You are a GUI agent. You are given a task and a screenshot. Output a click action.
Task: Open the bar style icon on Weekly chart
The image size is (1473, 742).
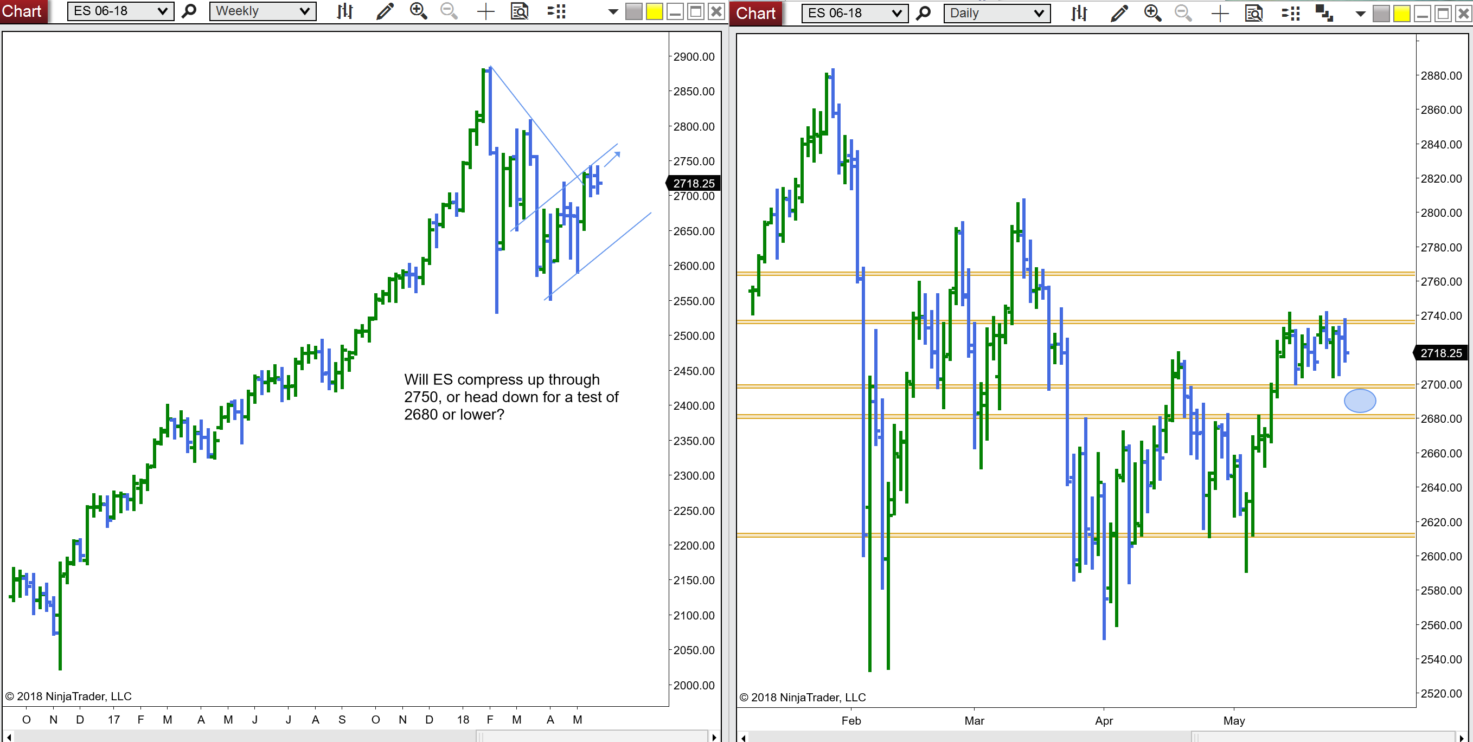click(x=345, y=11)
